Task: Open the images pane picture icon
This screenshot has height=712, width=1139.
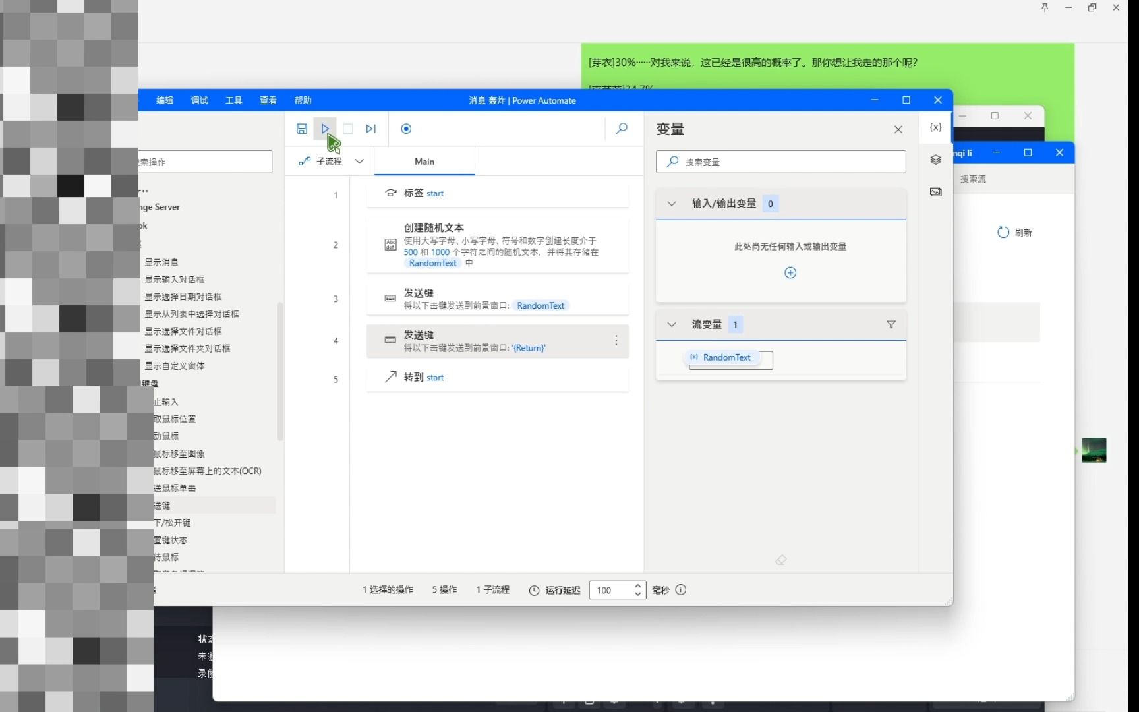Action: pos(935,191)
